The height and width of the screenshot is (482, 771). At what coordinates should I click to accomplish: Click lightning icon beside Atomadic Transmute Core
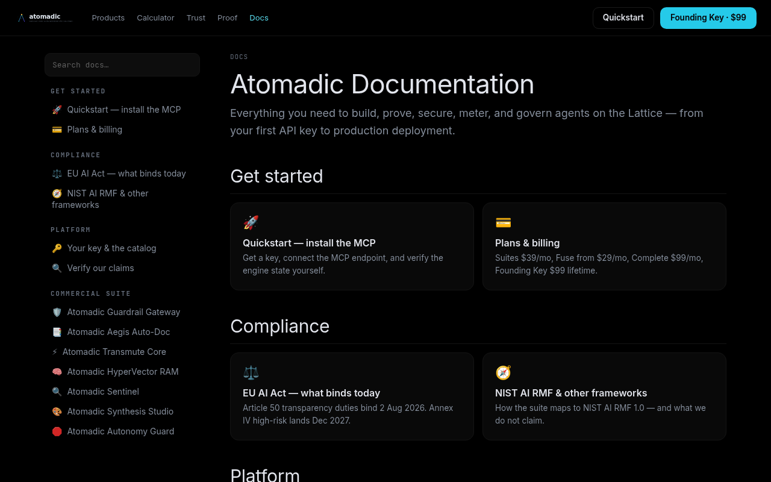pos(55,352)
